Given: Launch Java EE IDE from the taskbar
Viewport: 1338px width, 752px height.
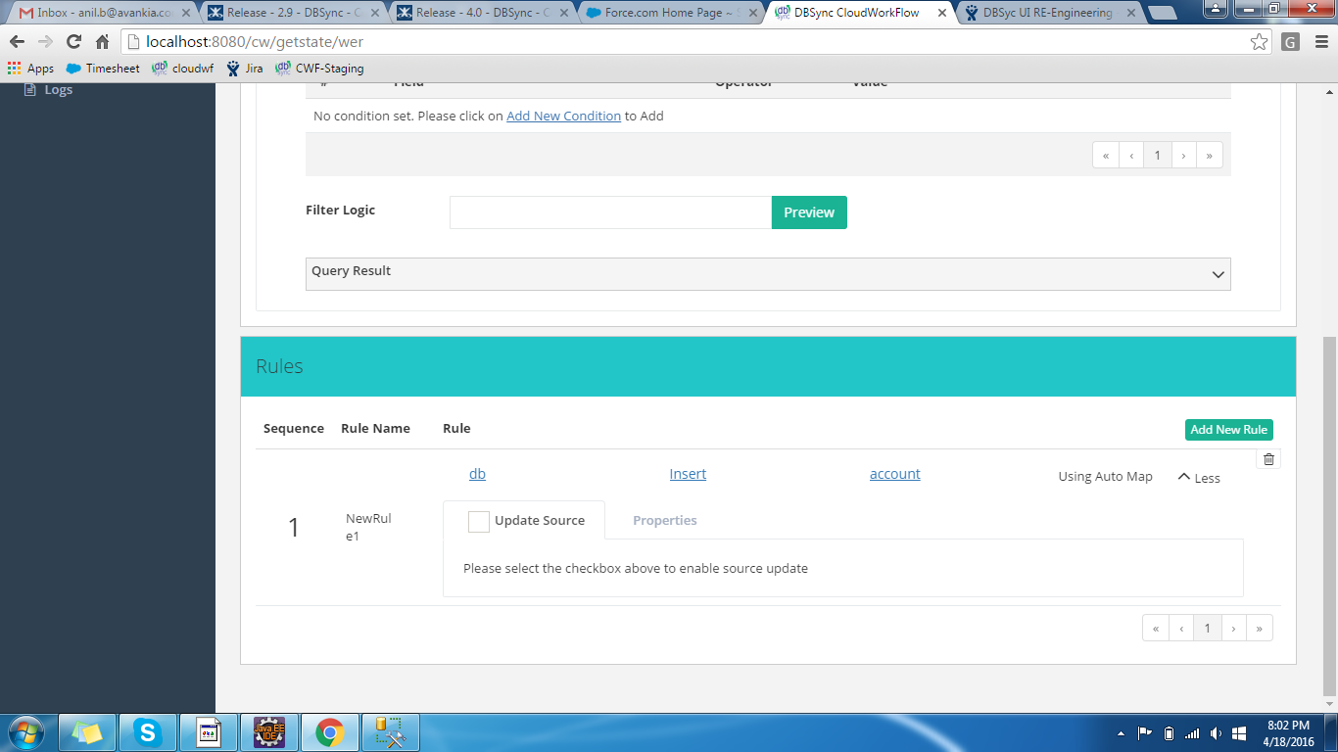Looking at the screenshot, I should tap(269, 732).
